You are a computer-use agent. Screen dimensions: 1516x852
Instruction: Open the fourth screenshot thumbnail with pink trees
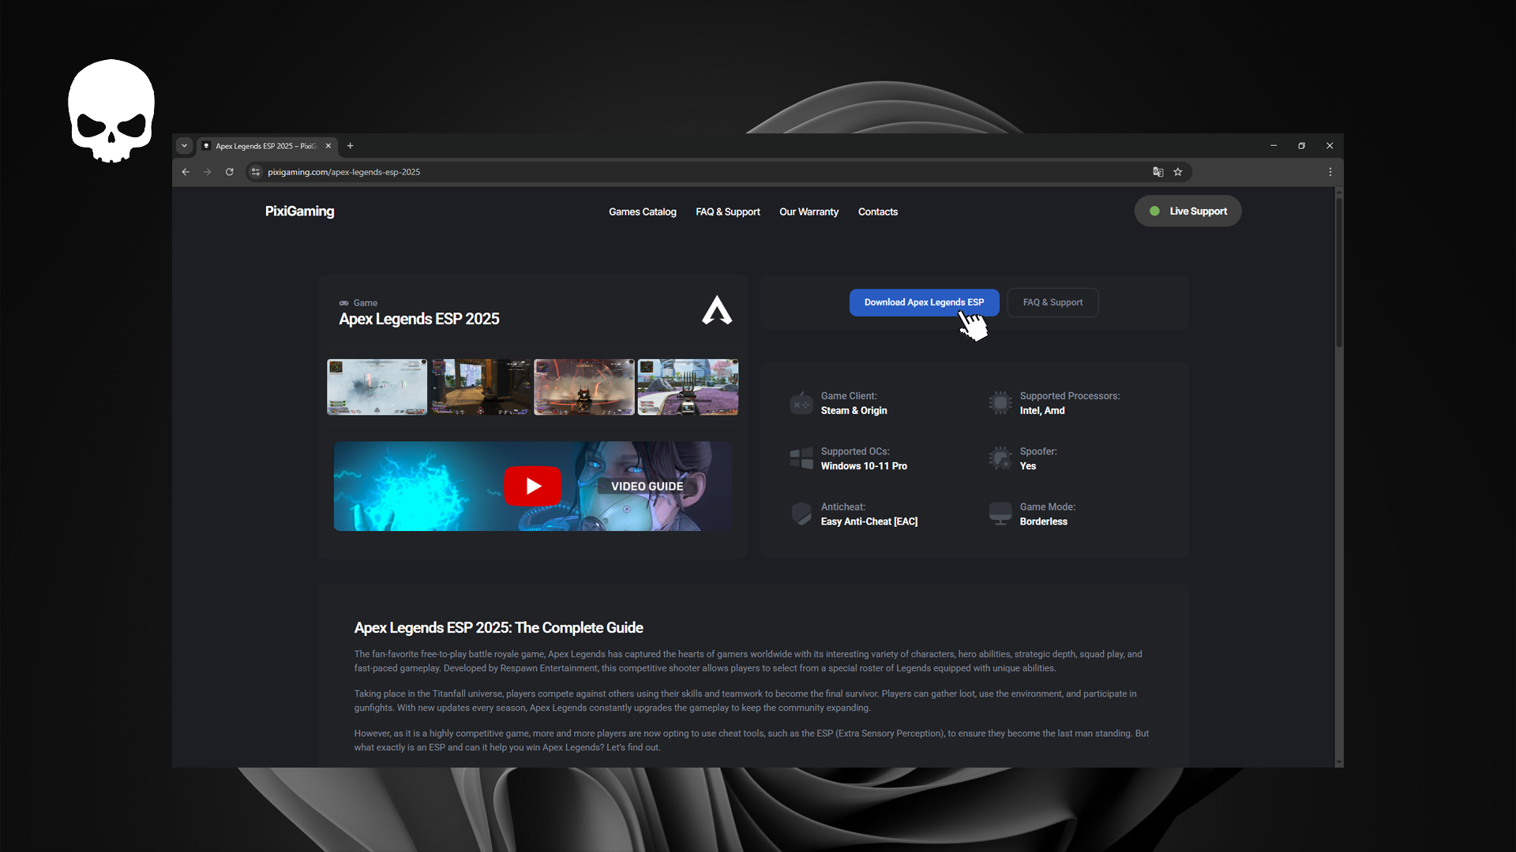coord(688,387)
